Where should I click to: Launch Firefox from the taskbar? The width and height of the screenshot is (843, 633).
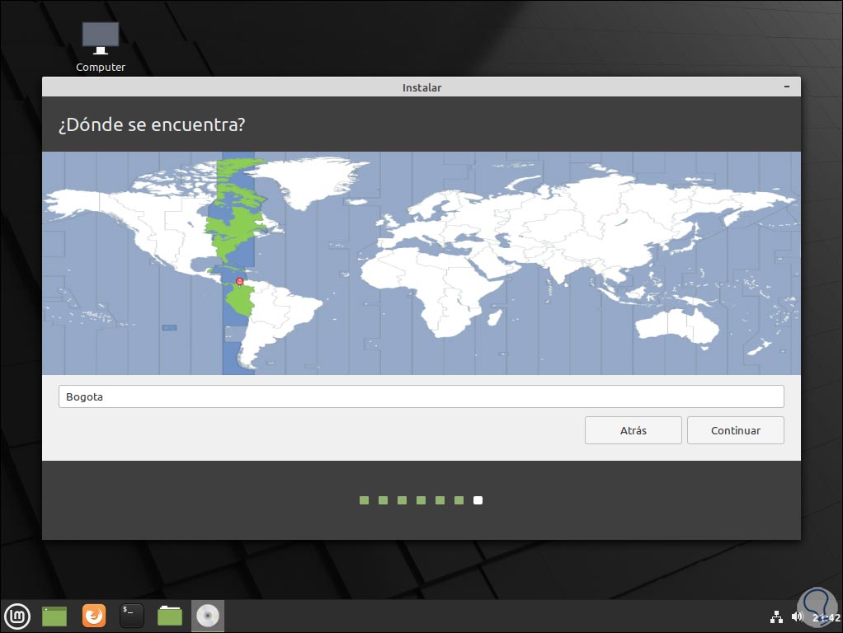pos(93,616)
